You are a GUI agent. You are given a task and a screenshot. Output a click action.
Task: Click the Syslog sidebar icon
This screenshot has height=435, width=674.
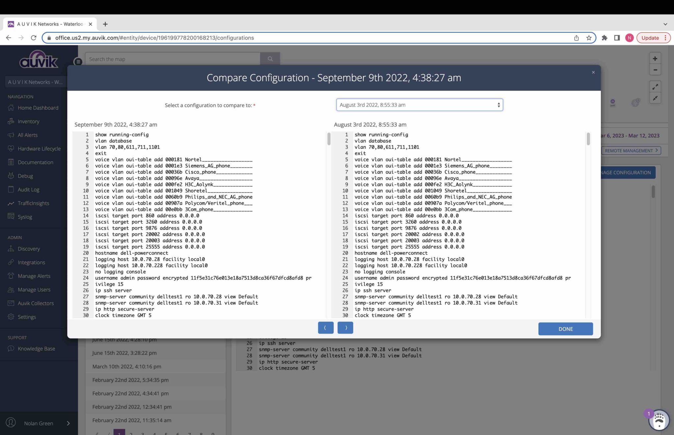[x=11, y=217]
